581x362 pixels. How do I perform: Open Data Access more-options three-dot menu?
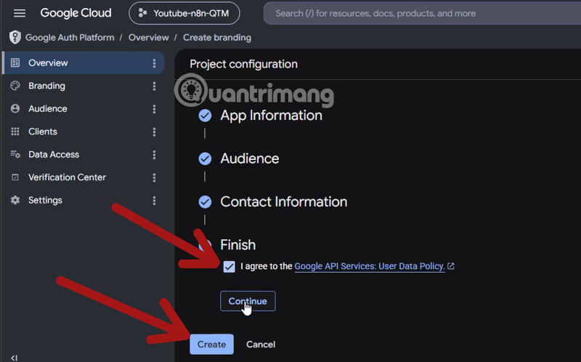(154, 155)
